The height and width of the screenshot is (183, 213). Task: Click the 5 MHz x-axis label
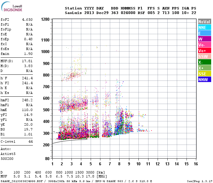(x=91, y=164)
